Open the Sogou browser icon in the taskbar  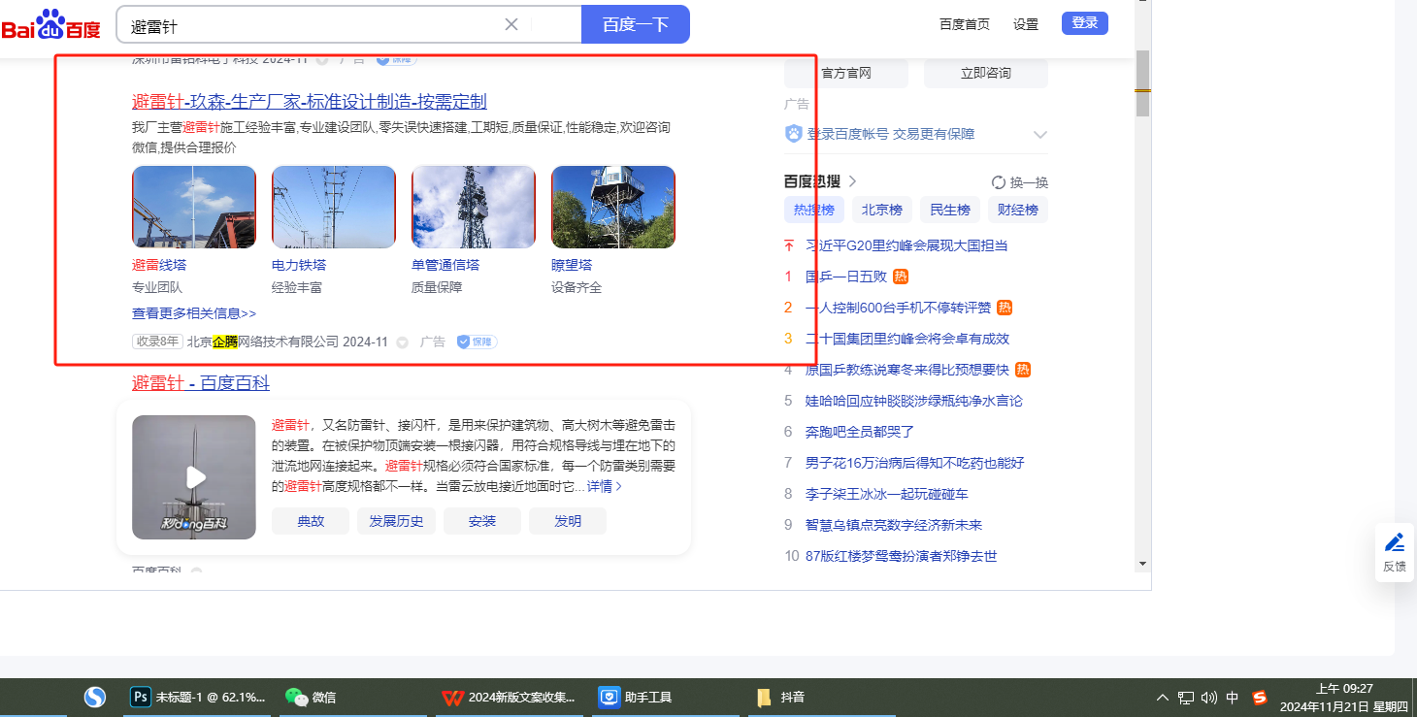click(94, 697)
